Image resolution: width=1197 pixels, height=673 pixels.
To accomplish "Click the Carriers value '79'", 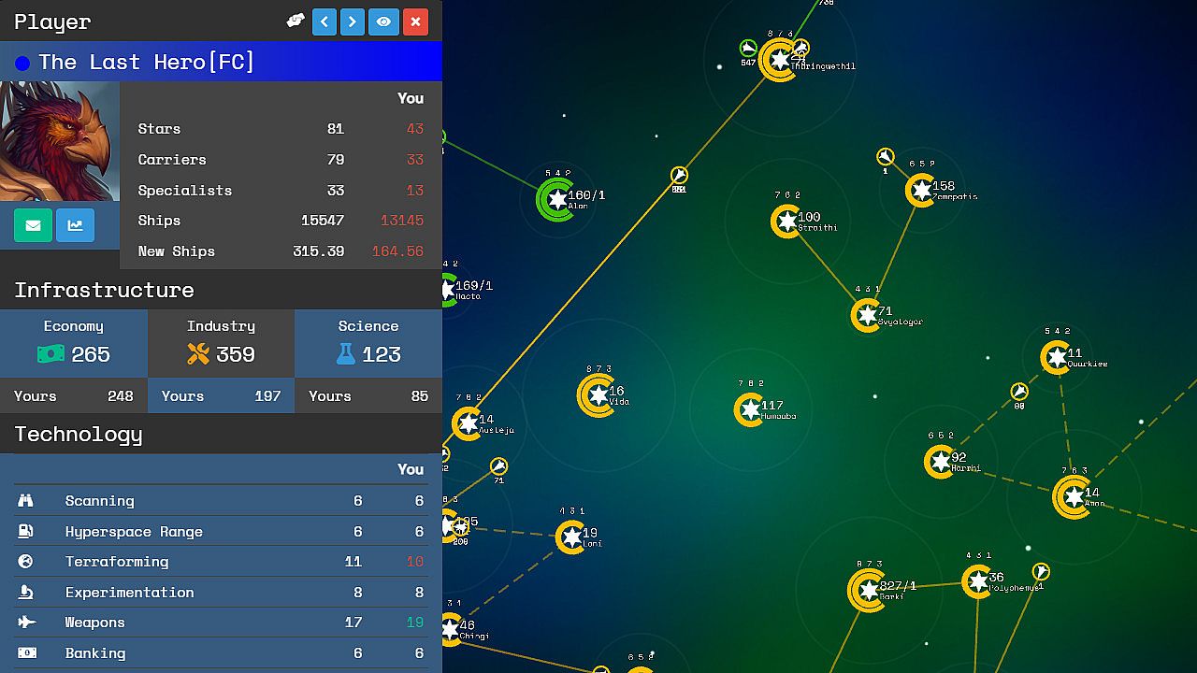I will (336, 160).
